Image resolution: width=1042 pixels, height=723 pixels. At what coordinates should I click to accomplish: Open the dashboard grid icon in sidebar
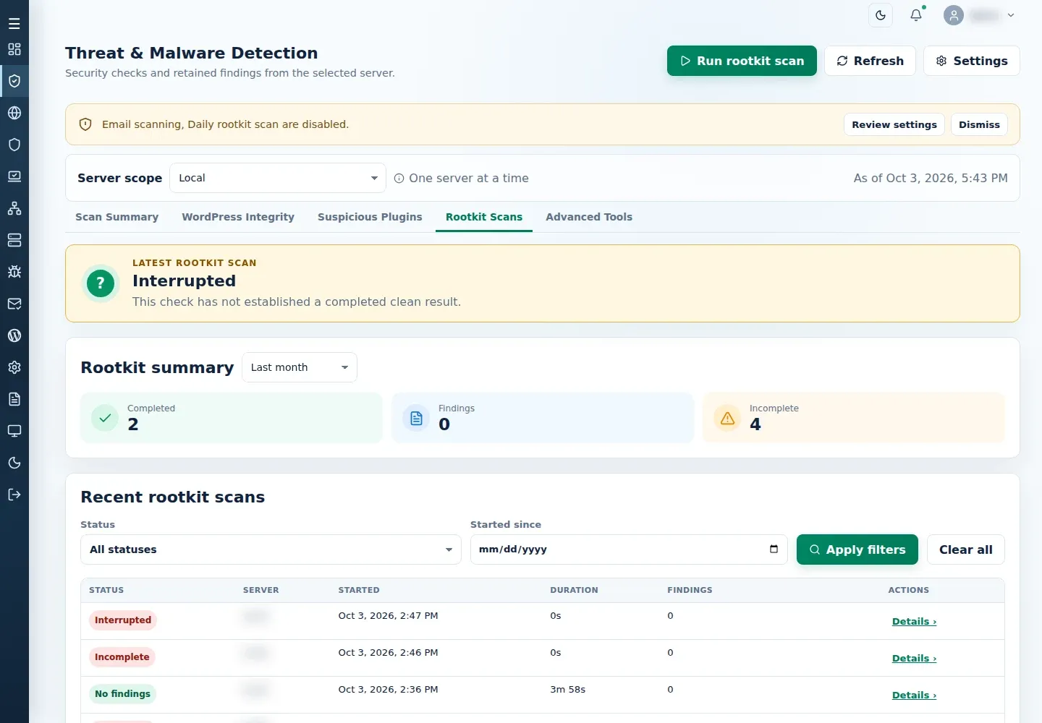[14, 49]
